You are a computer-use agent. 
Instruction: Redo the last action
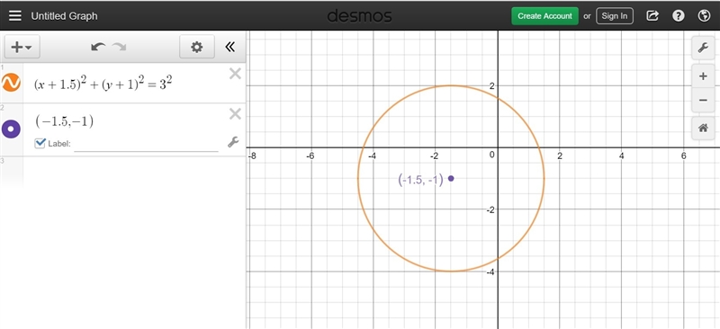tap(120, 47)
